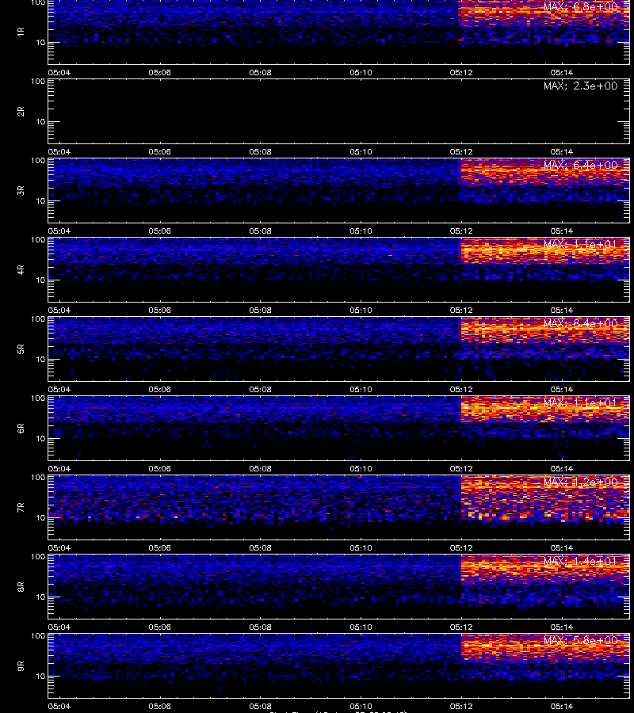634x713 pixels.
Task: Click the '100' y-axis label of panel 2R
Action: pyautogui.click(x=38, y=82)
